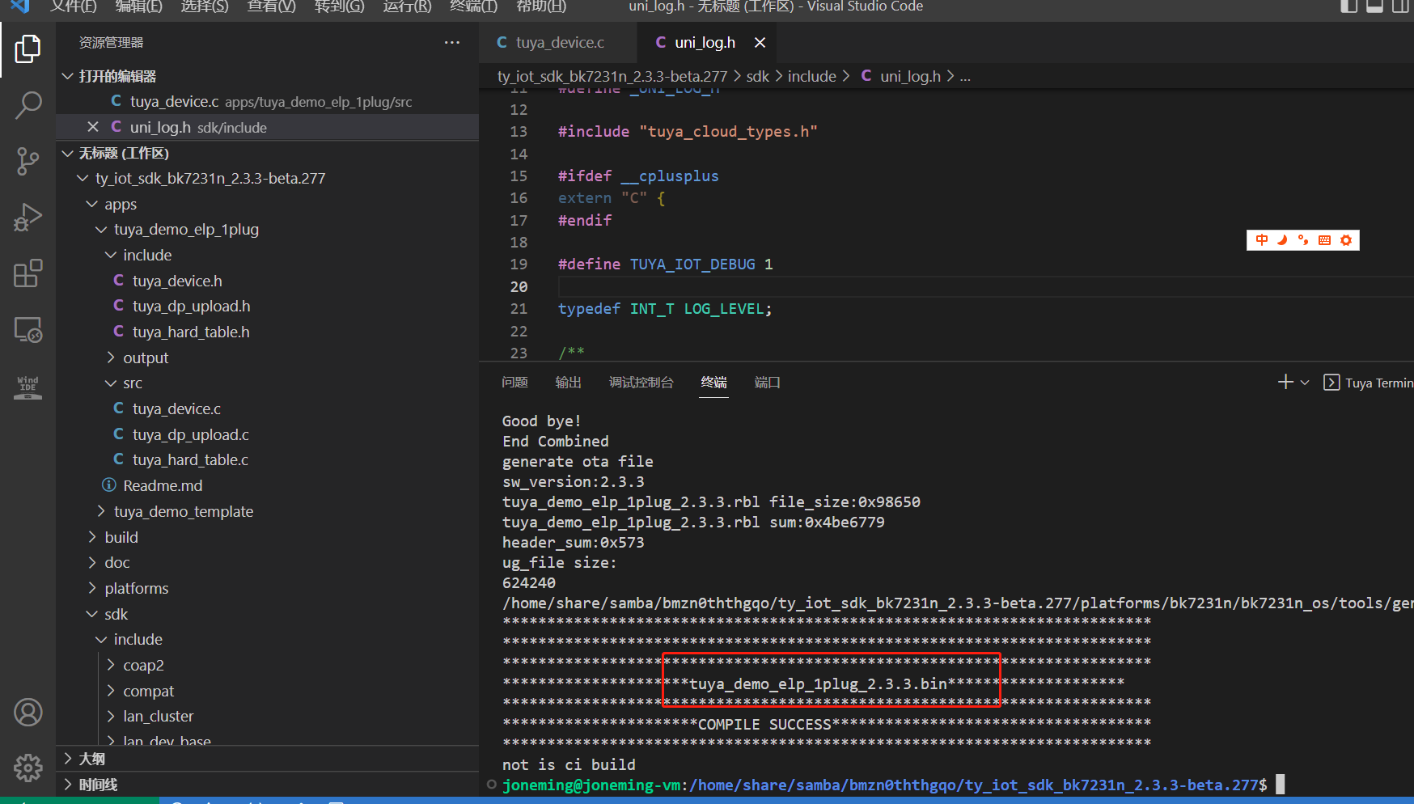Open the Output panel tab

[x=569, y=383]
